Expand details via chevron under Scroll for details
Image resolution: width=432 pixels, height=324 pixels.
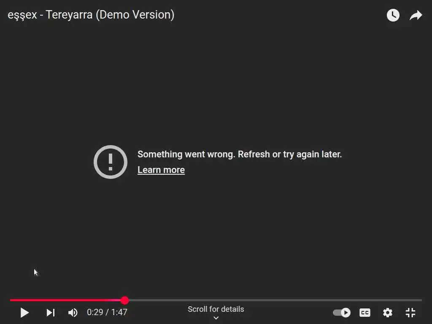(x=216, y=318)
